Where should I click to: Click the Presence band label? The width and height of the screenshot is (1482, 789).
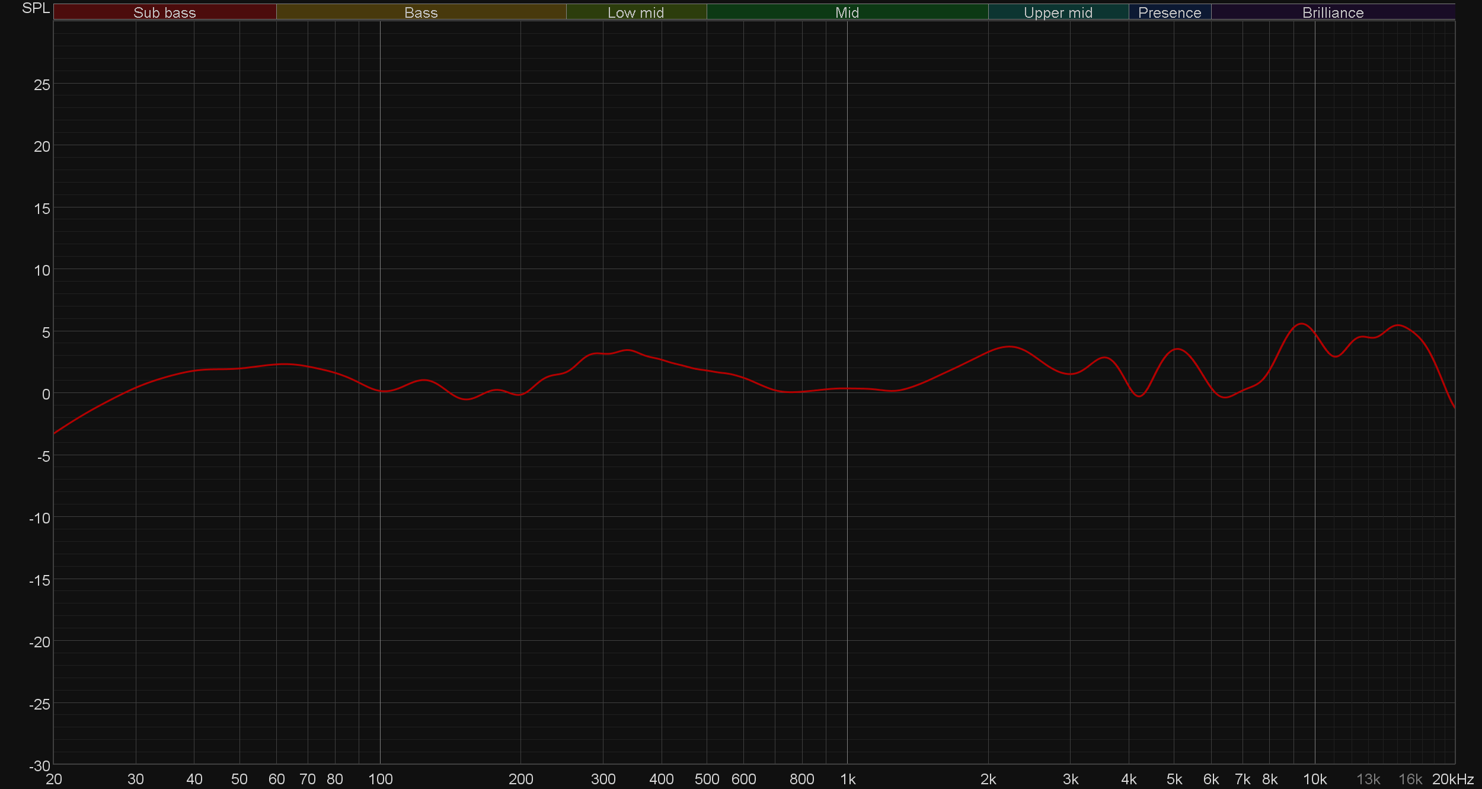pyautogui.click(x=1169, y=12)
